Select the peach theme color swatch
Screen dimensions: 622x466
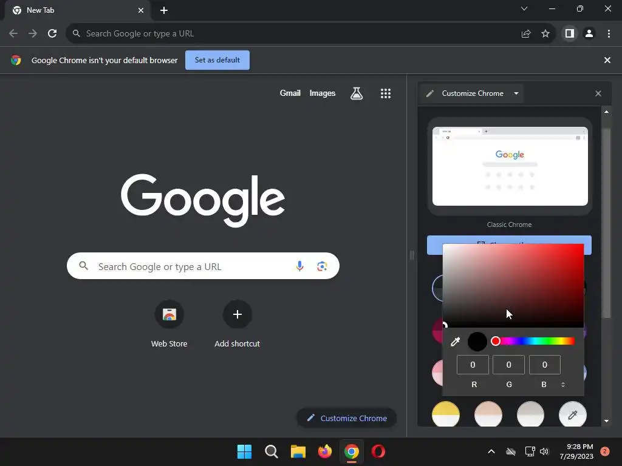coord(488,414)
